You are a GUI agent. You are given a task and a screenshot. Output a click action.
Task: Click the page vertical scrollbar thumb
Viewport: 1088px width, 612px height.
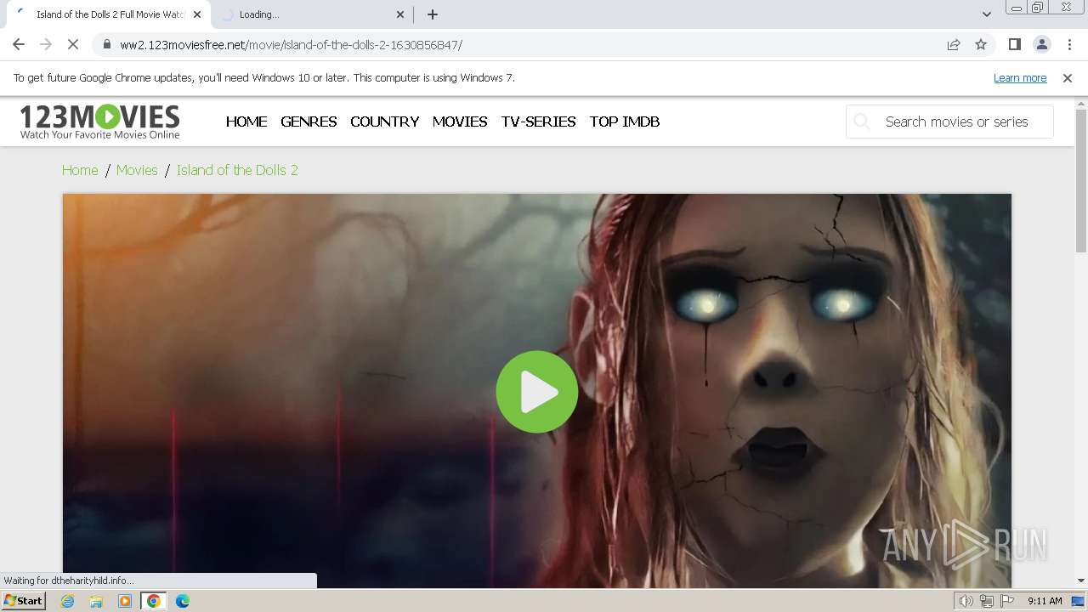pyautogui.click(x=1081, y=180)
